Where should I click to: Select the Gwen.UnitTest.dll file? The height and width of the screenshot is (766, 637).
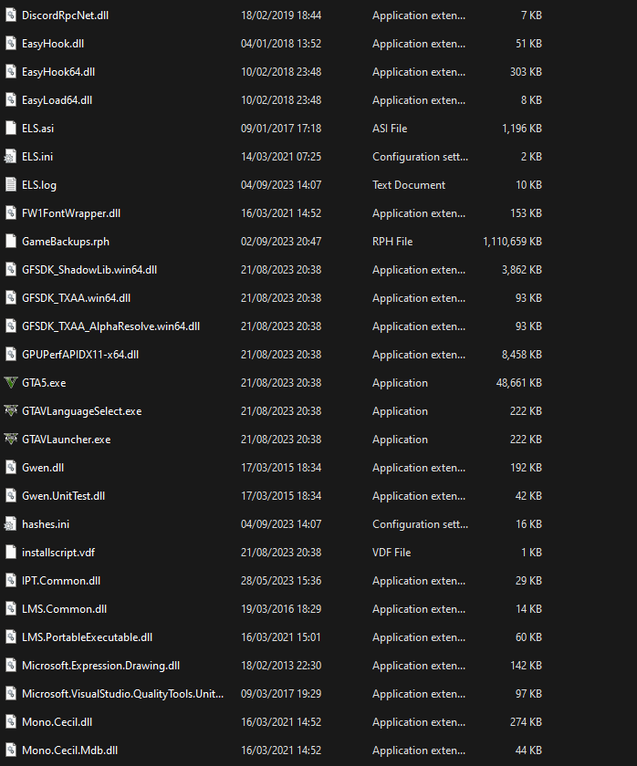(64, 496)
